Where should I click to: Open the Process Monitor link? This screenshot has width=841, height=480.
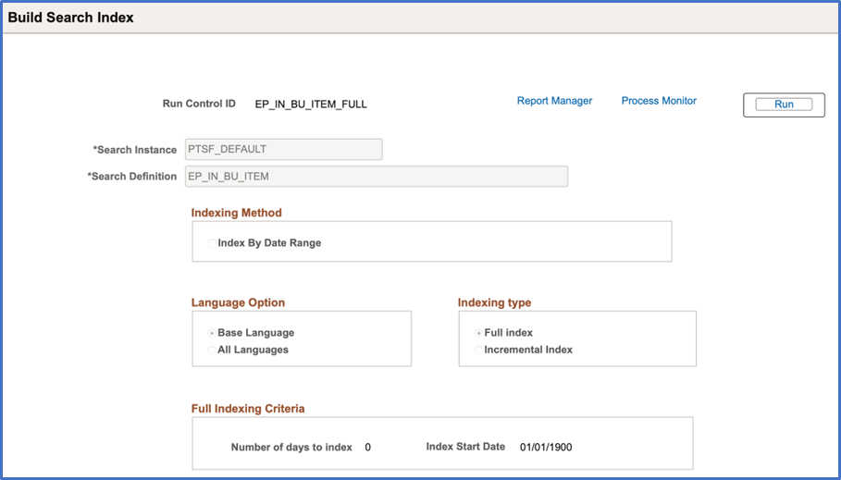(659, 101)
